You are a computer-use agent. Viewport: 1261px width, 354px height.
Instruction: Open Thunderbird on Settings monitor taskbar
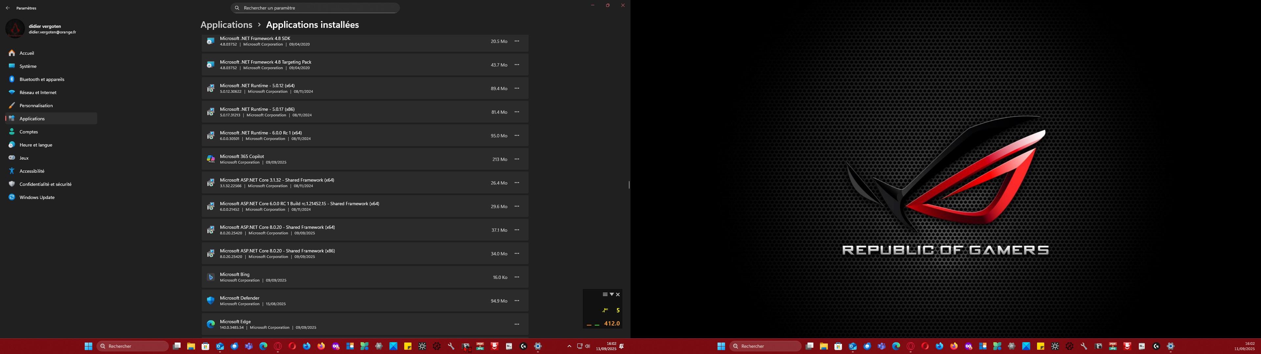234,346
